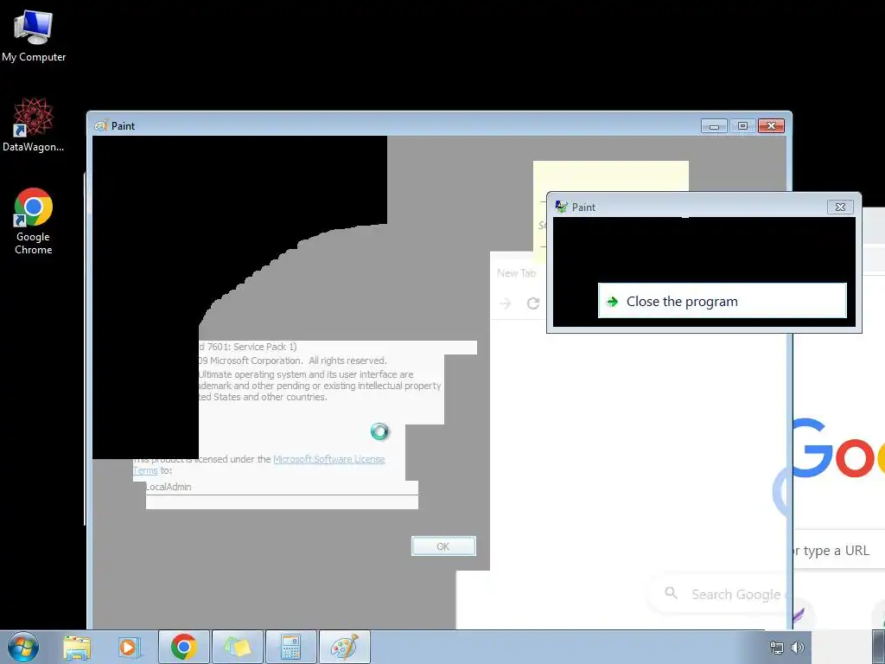Click the Paint dialog title bar icon
This screenshot has width=885, height=664.
tap(561, 207)
